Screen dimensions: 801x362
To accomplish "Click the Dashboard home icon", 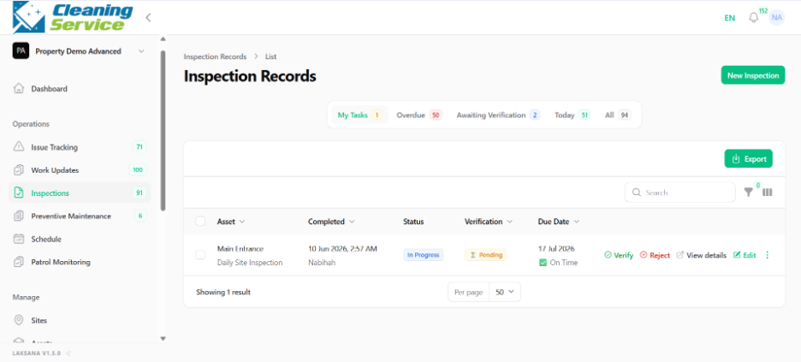I will pyautogui.click(x=19, y=89).
